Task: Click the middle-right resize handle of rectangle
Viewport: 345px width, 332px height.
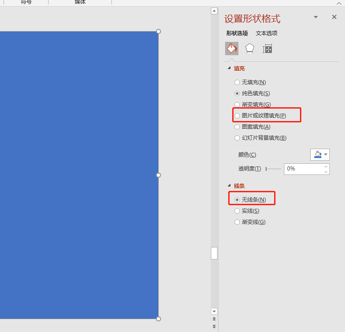Action: tap(158, 175)
